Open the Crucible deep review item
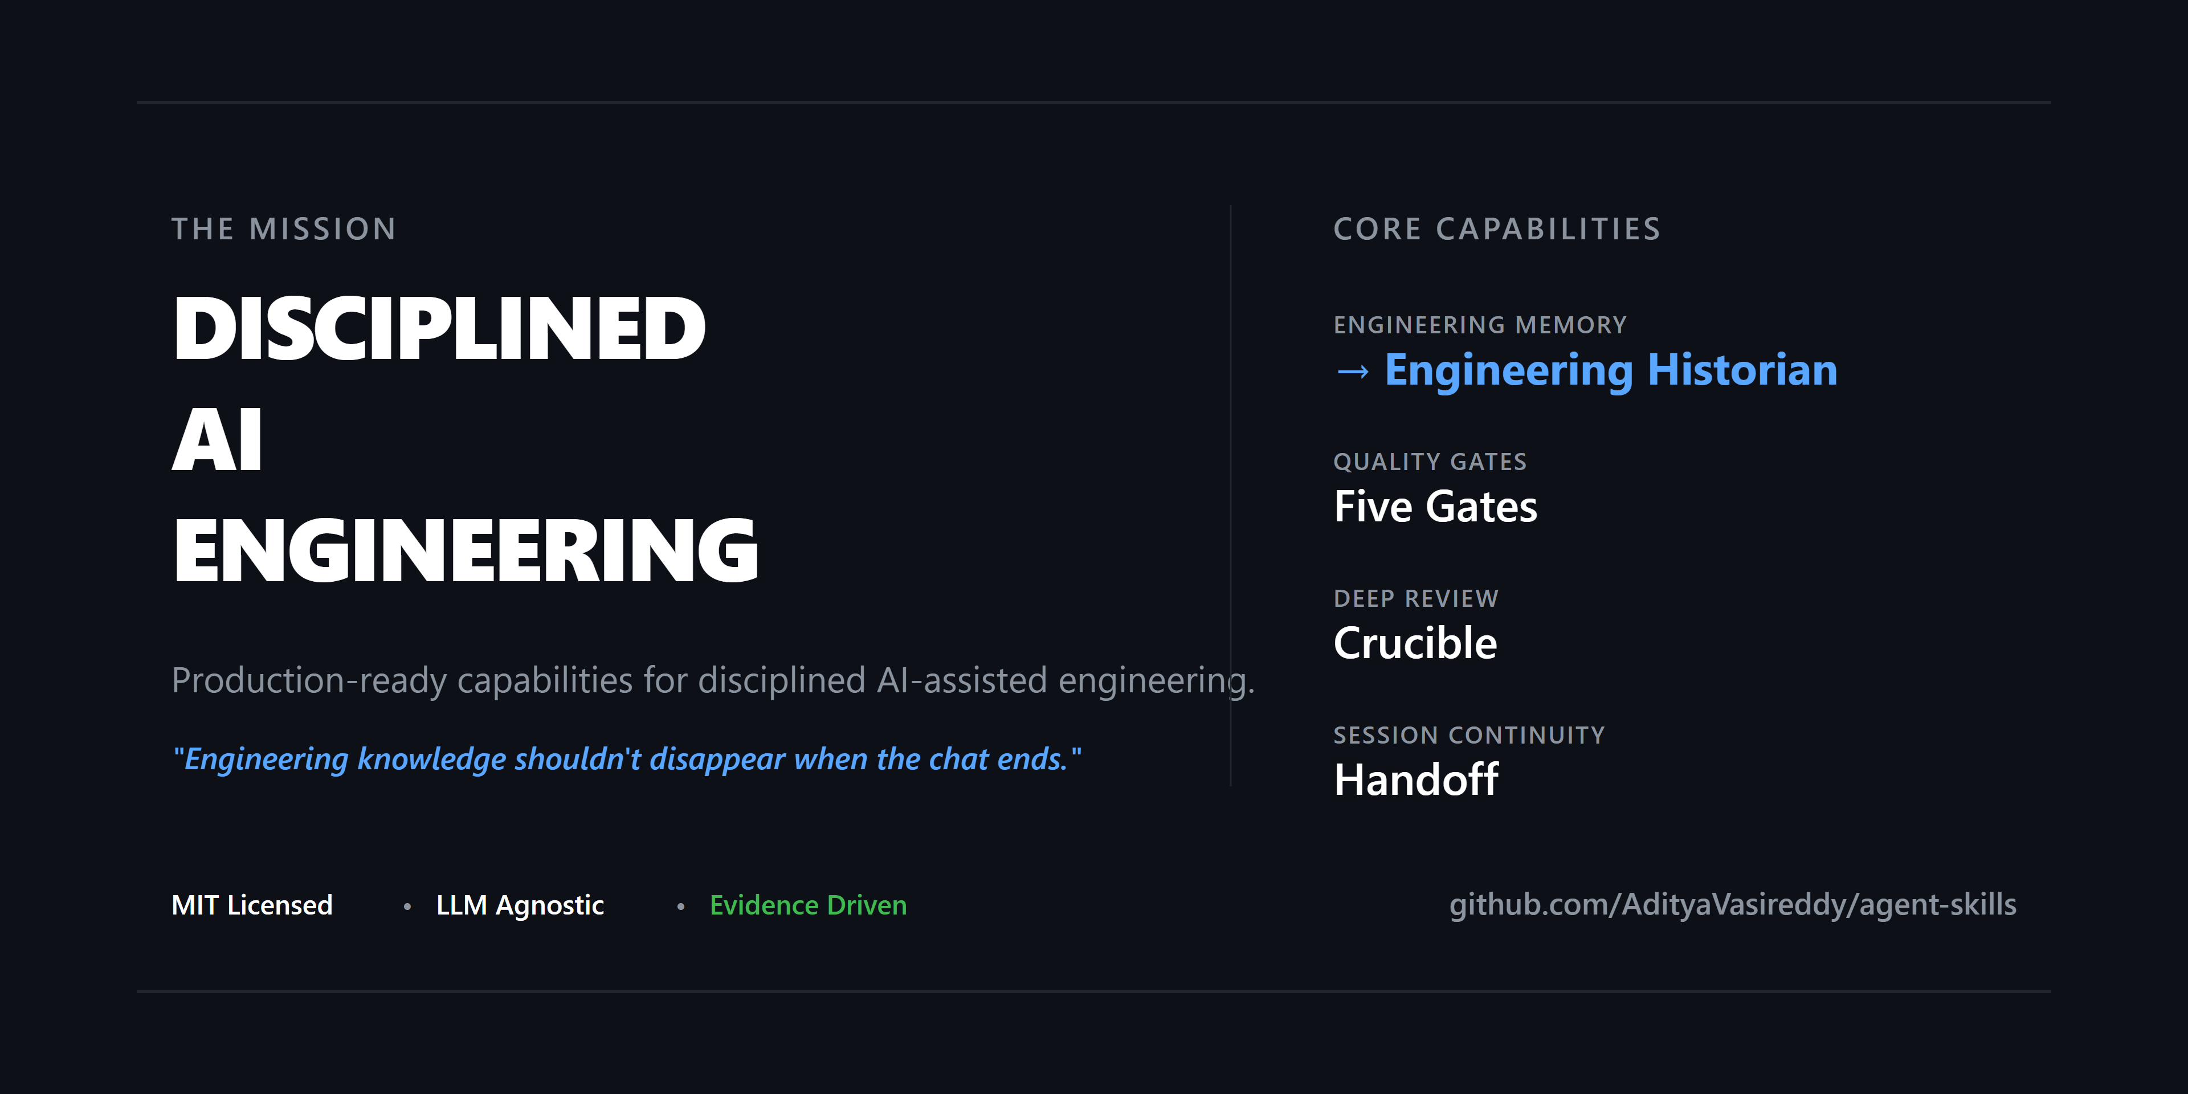 pyautogui.click(x=1415, y=643)
